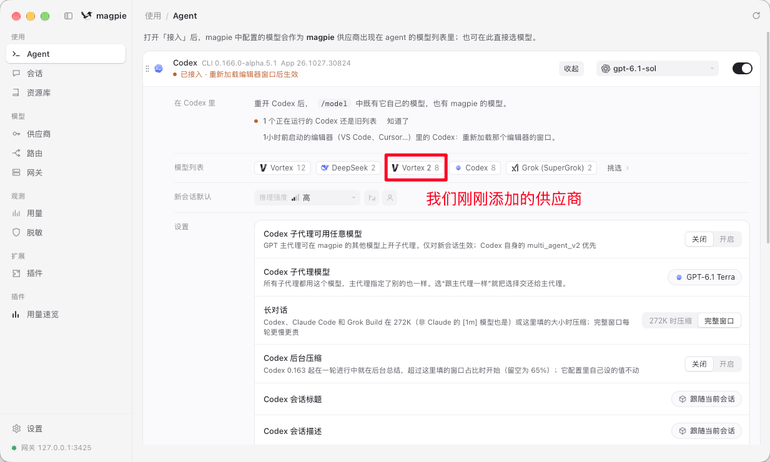
Task: Open the 推理强度 高 dropdown
Action: click(307, 198)
